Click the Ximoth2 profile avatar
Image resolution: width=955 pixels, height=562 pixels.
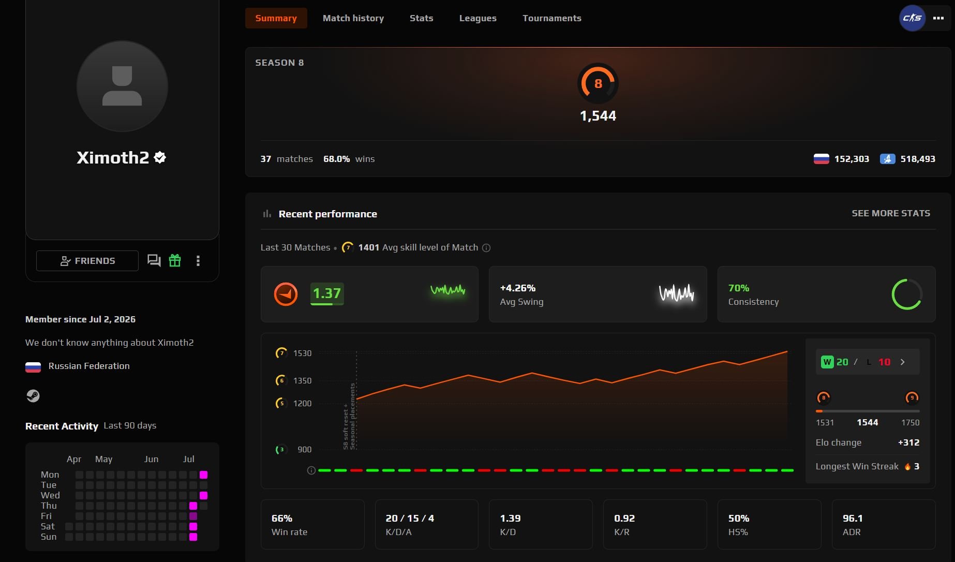click(122, 86)
